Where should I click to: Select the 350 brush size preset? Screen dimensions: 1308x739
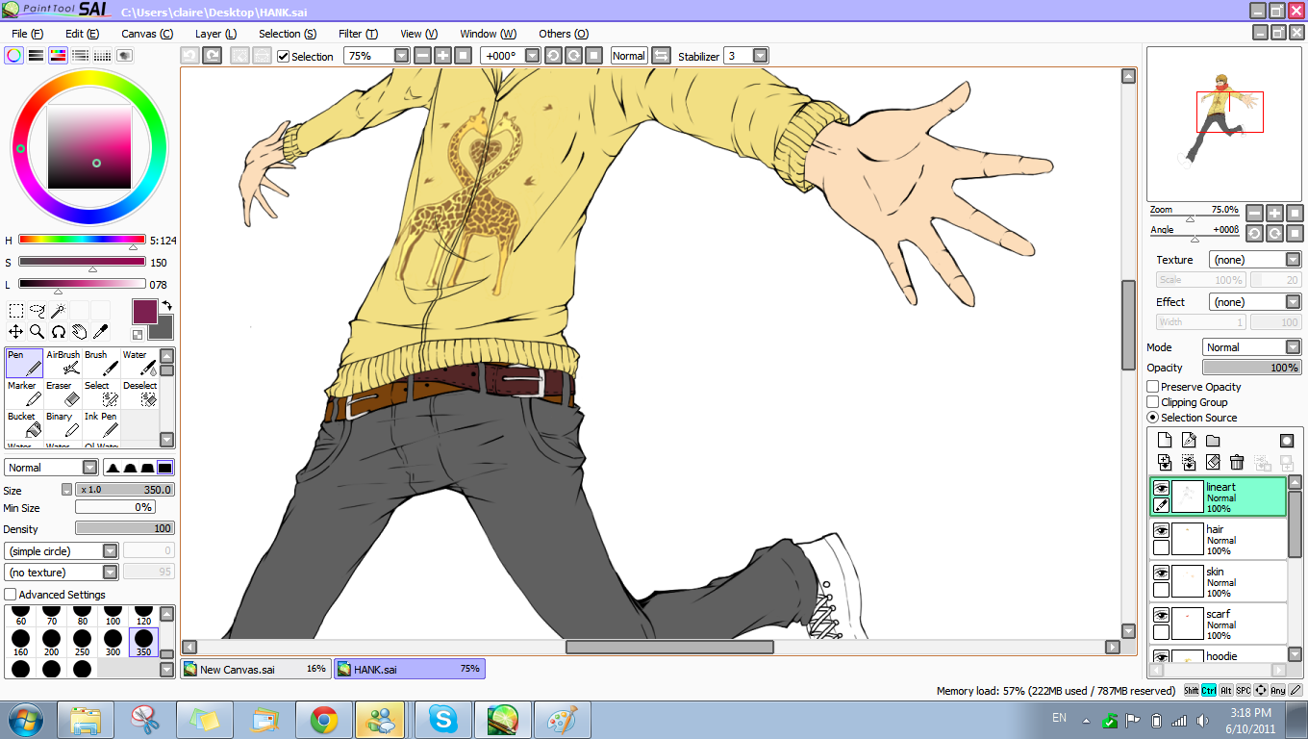click(x=143, y=642)
